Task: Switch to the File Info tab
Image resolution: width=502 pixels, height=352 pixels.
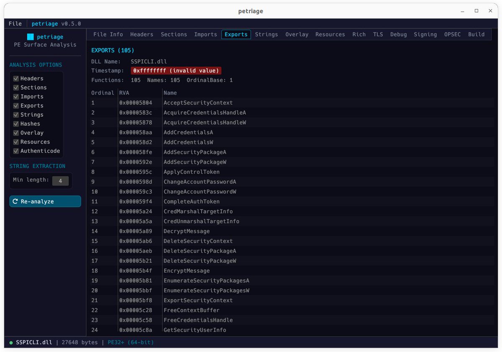Action: click(x=108, y=34)
